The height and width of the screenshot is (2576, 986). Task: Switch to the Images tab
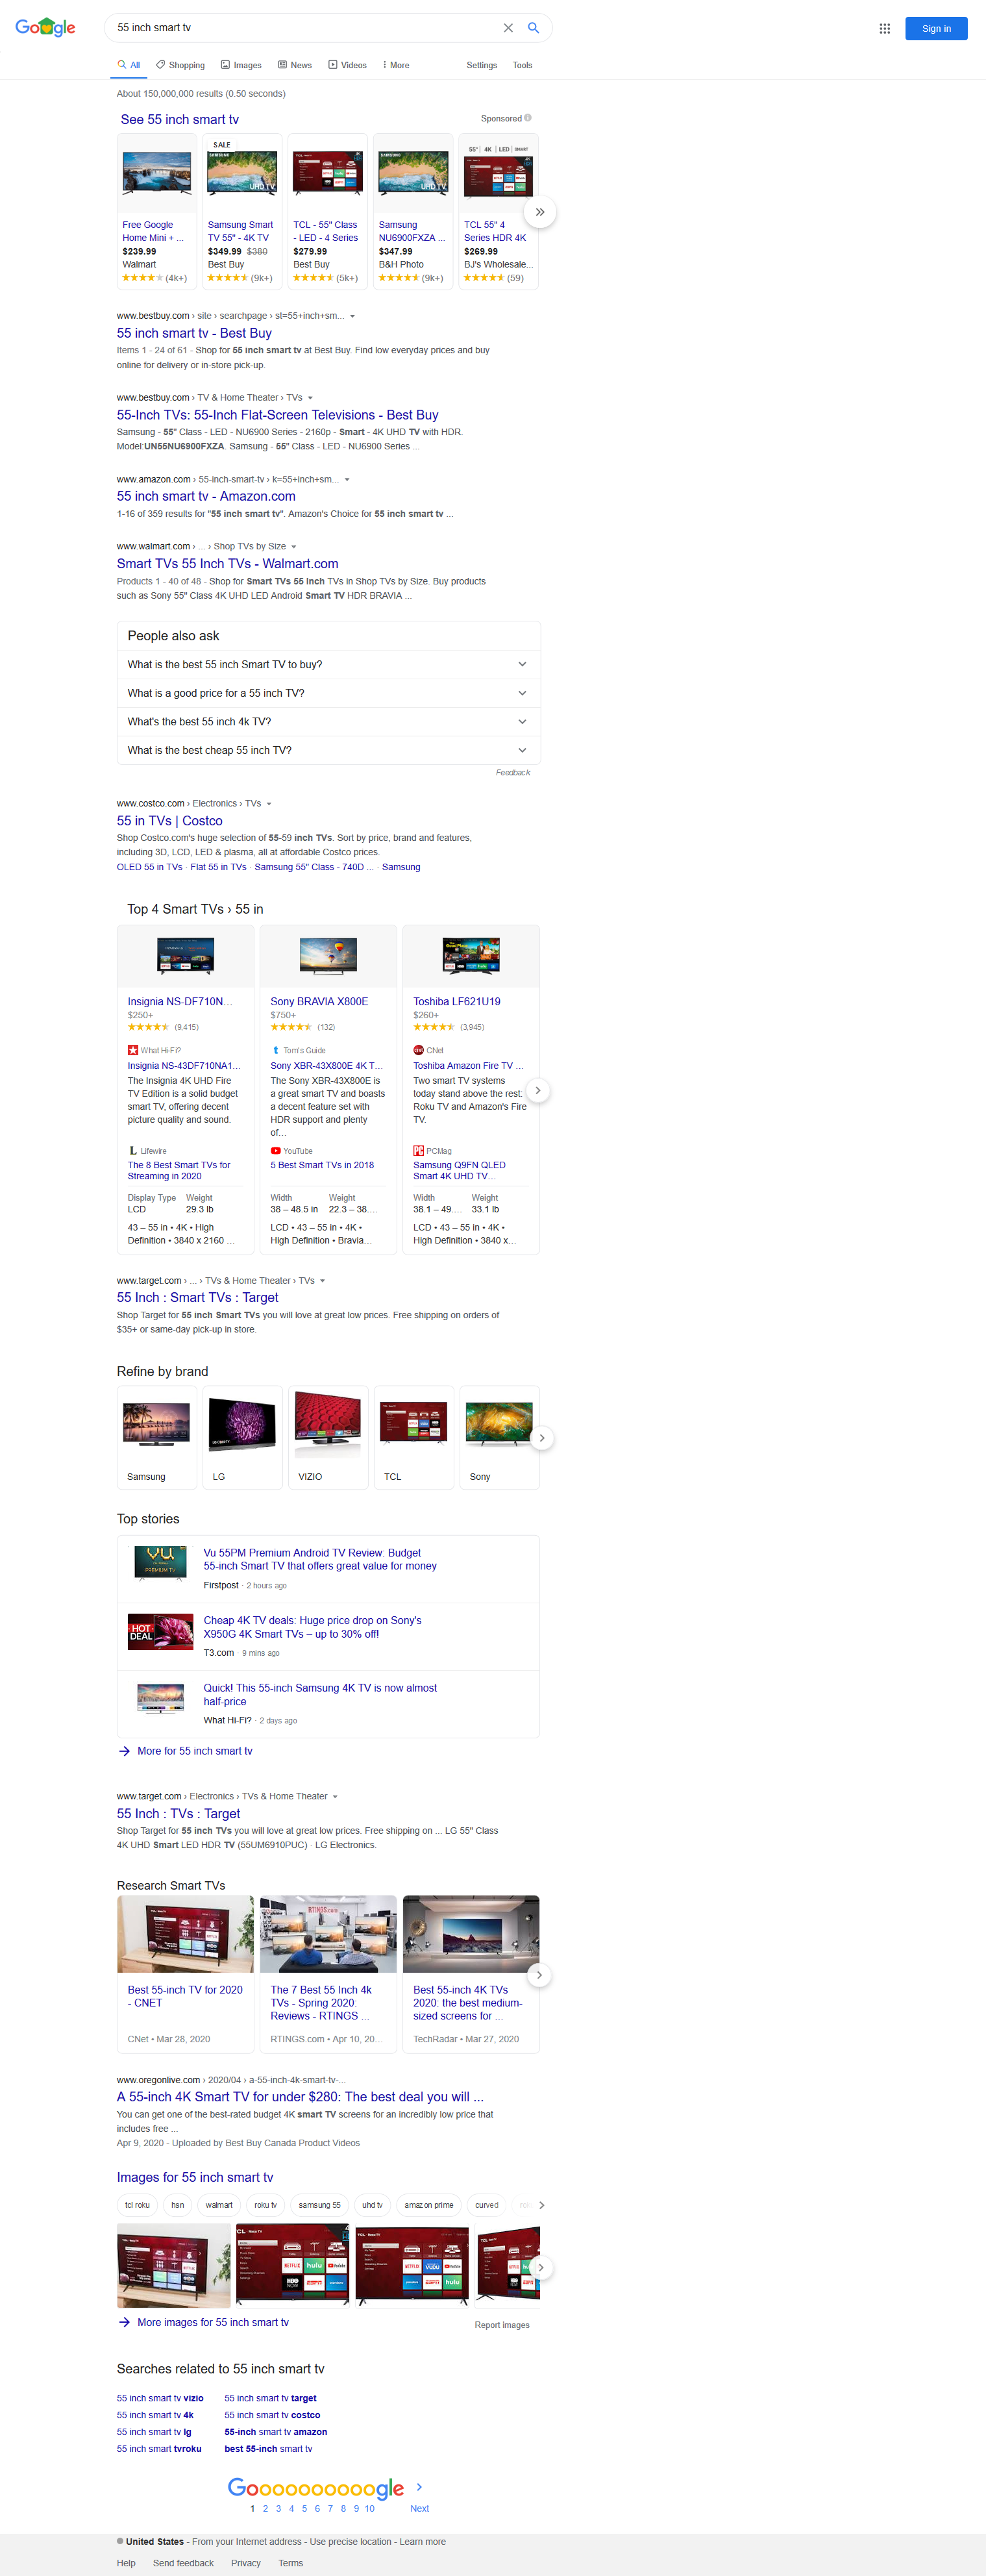[241, 65]
